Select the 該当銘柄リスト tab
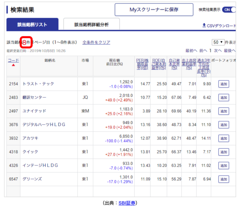The image size is (240, 209). (32, 24)
